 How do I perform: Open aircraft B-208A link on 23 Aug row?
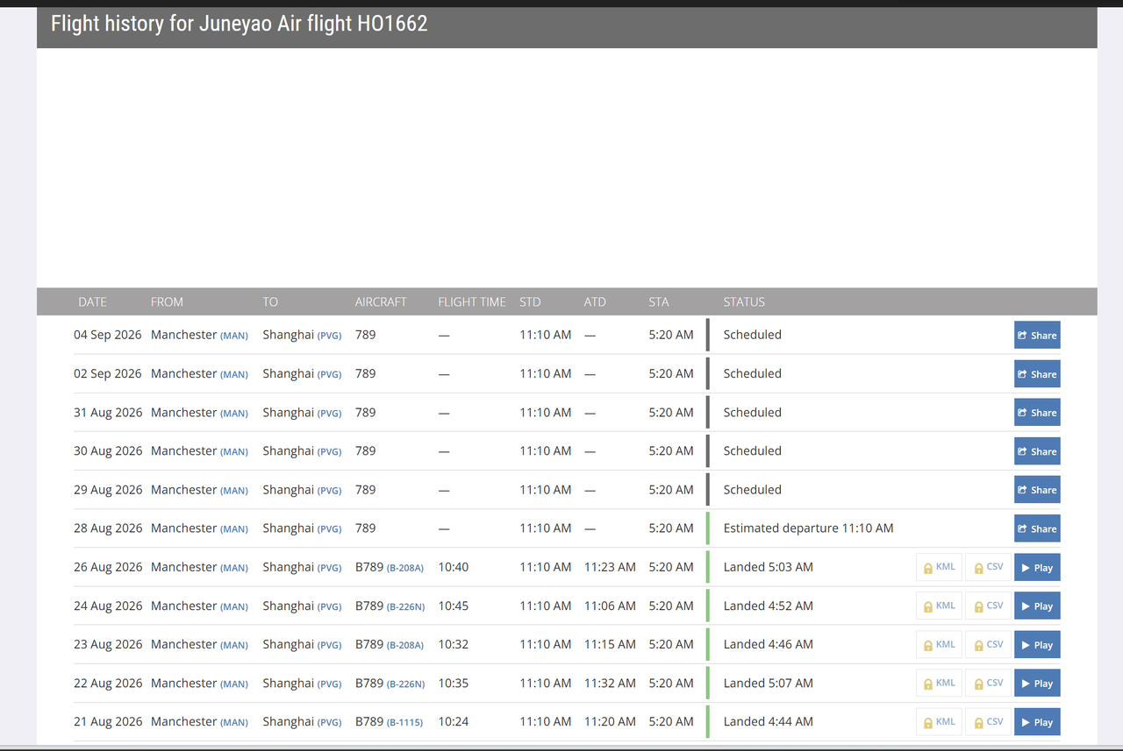(405, 645)
